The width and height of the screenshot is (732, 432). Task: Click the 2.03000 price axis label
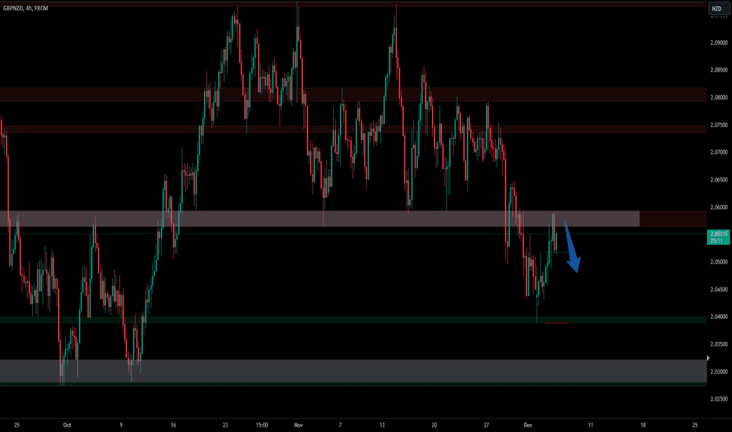click(x=719, y=372)
